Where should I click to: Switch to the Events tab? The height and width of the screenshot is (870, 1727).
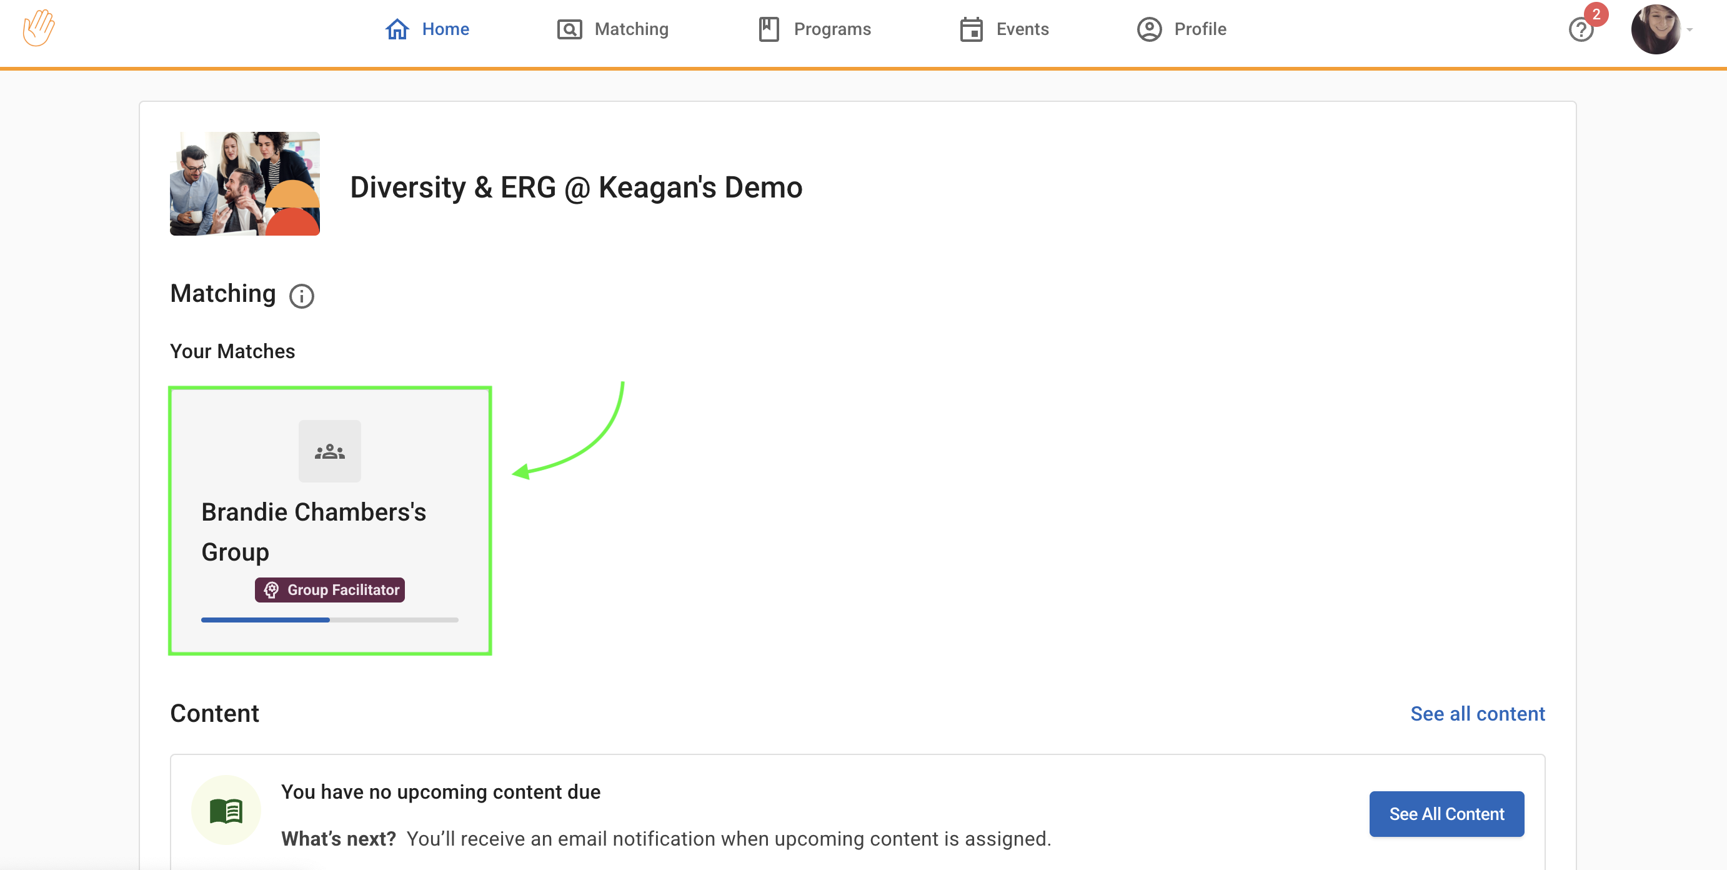point(1022,29)
